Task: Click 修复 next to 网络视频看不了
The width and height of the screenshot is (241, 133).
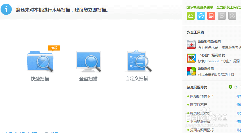Action: (239, 96)
